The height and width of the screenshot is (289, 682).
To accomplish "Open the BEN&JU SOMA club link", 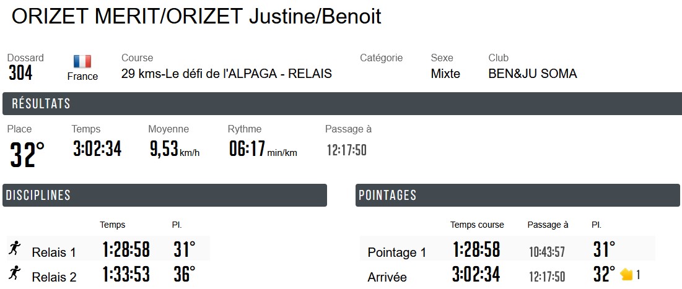I will [533, 74].
